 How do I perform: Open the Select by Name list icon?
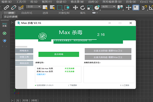pos(52,7)
